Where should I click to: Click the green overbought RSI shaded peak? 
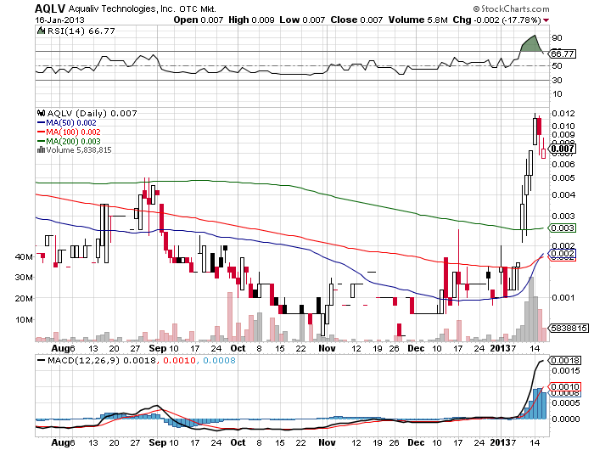point(532,44)
